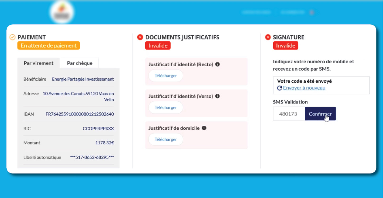The image size is (383, 198).
Task: Click the Invalide badge under DOCUMENTS JUSTIFICATIFS
Action: tap(158, 45)
